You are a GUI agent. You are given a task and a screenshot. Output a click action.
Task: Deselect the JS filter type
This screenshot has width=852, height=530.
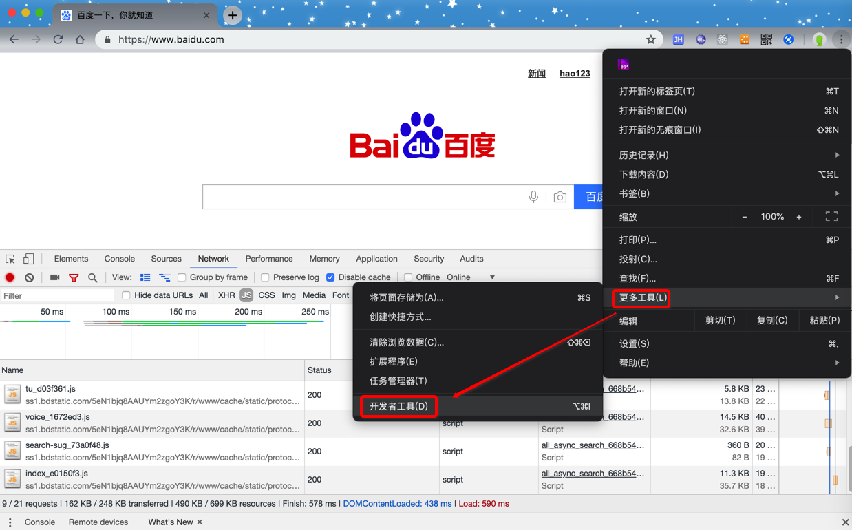[246, 295]
